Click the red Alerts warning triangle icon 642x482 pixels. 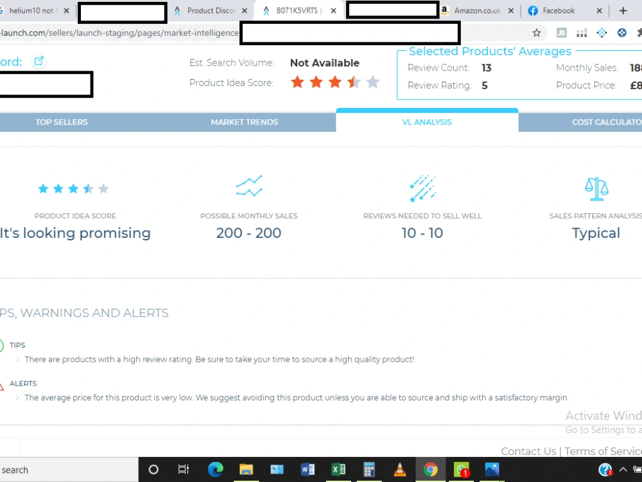[1, 386]
